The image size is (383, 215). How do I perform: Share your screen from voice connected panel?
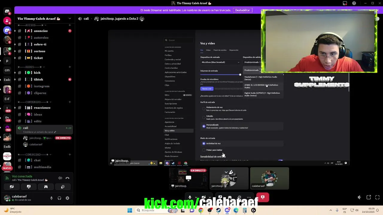pyautogui.click(x=29, y=187)
